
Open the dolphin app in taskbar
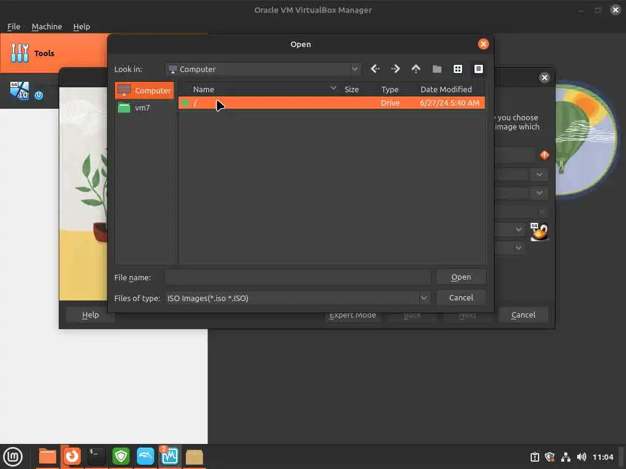(145, 457)
